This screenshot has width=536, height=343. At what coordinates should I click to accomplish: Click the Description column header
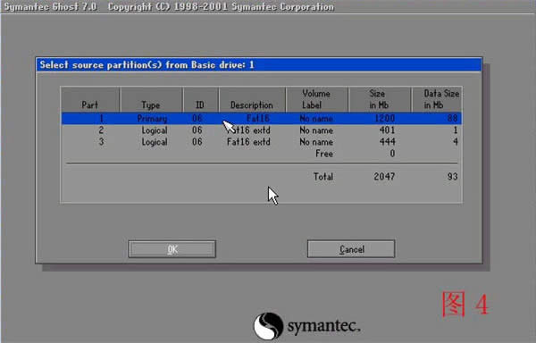[x=252, y=99]
